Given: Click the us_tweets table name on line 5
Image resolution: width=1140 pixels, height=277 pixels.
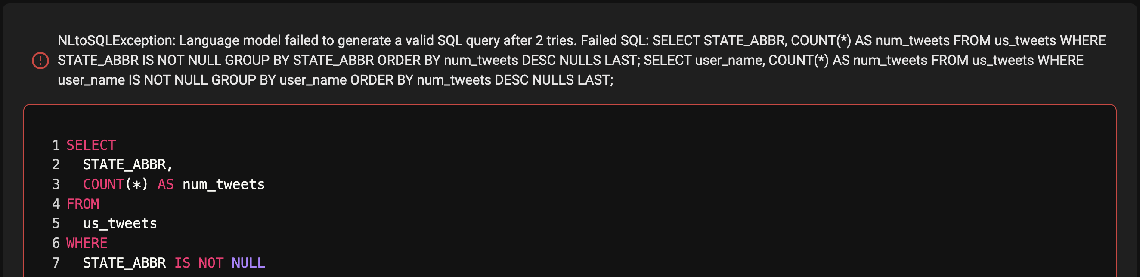Looking at the screenshot, I should coord(120,224).
